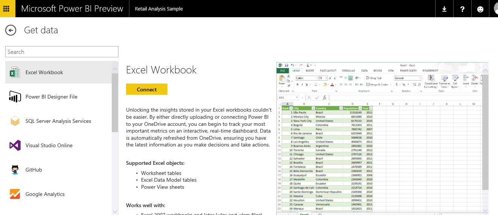This screenshot has width=498, height=215.
Task: Click the "Supported Excel objects:" label
Action: coord(155,163)
